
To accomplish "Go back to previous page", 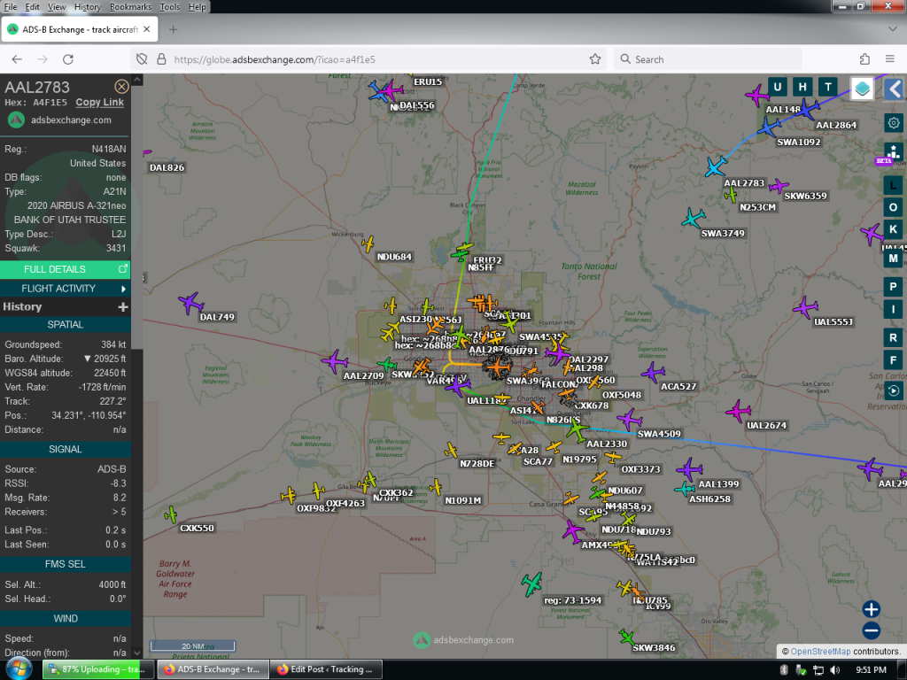I will coord(17,59).
